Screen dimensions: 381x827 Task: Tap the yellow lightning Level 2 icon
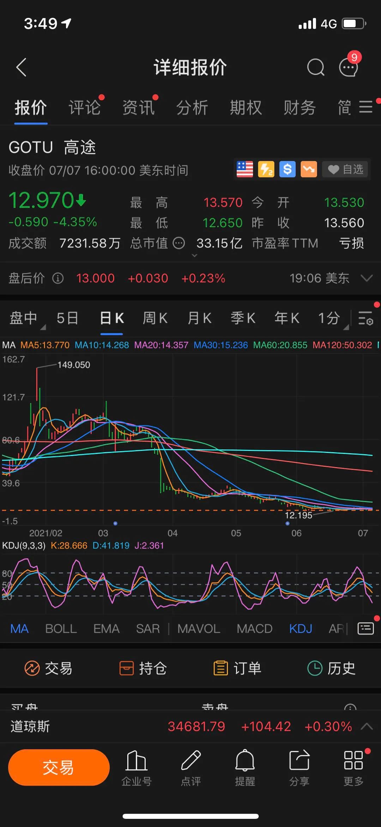coord(266,169)
